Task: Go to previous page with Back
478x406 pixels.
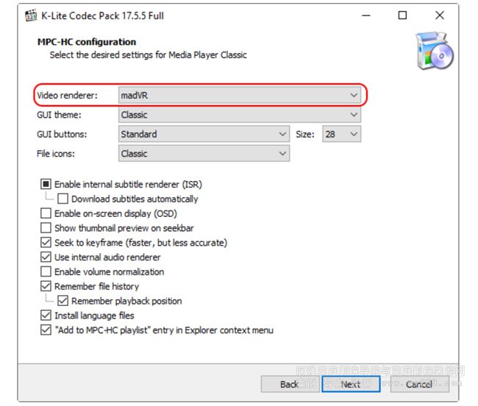Action: (289, 384)
